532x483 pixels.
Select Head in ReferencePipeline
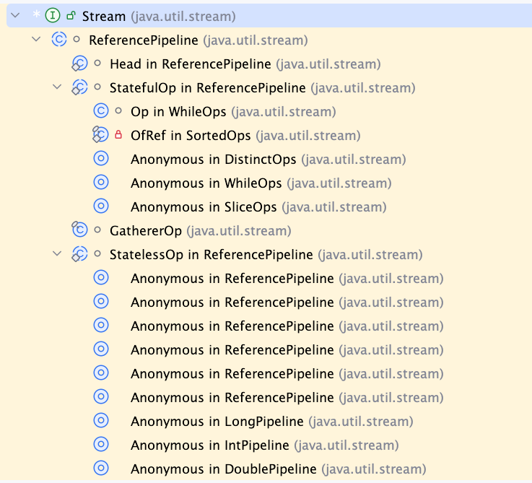(x=245, y=64)
